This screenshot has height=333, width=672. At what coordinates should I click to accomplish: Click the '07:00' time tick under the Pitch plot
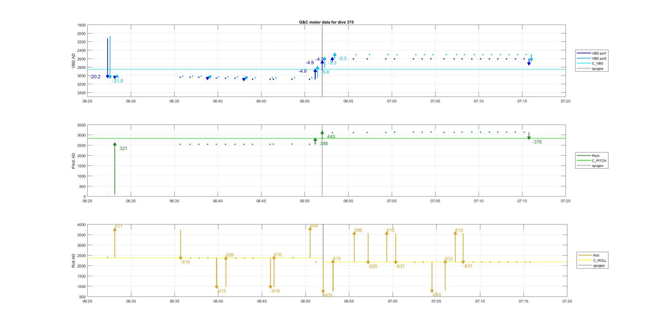(392, 201)
